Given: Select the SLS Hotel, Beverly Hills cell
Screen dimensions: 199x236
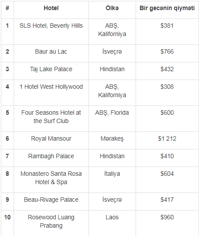Looking at the screenshot, I should click(x=51, y=26).
